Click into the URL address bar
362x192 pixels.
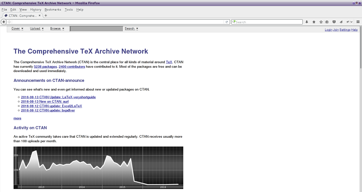pos(118,22)
